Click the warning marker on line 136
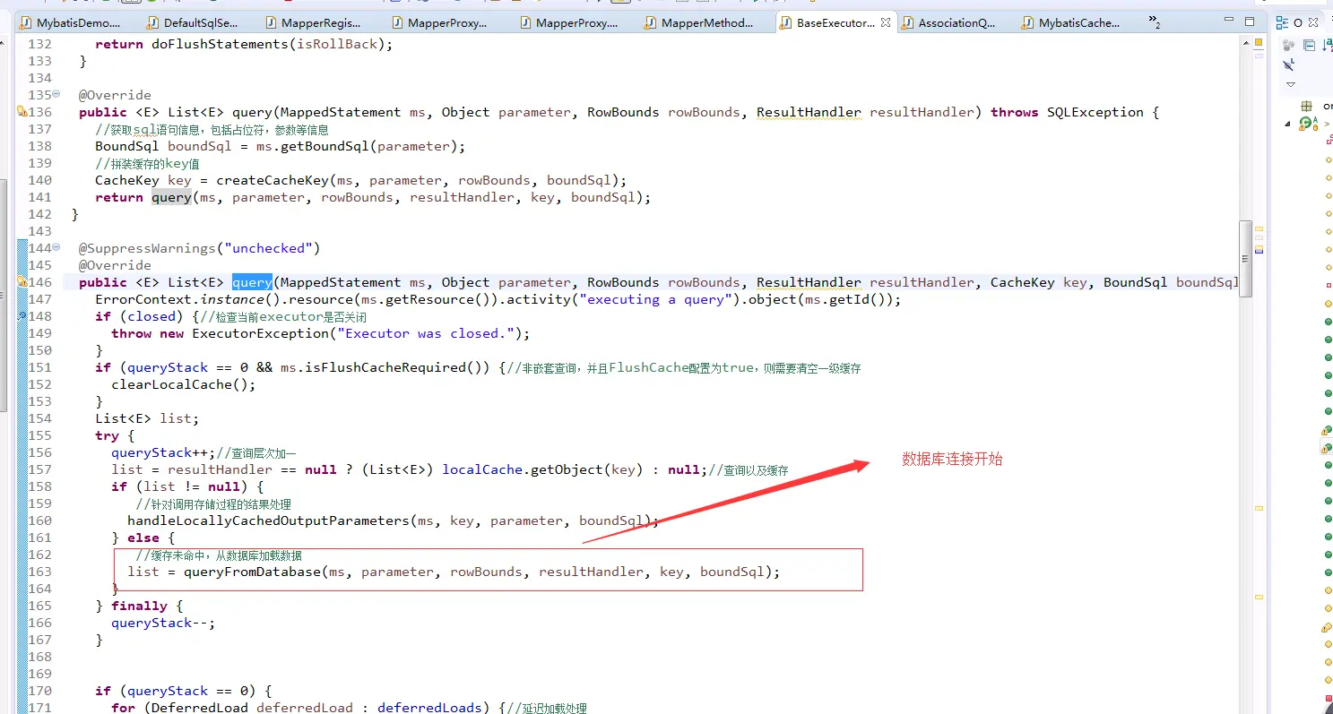The width and height of the screenshot is (1333, 714). pyautogui.click(x=22, y=112)
